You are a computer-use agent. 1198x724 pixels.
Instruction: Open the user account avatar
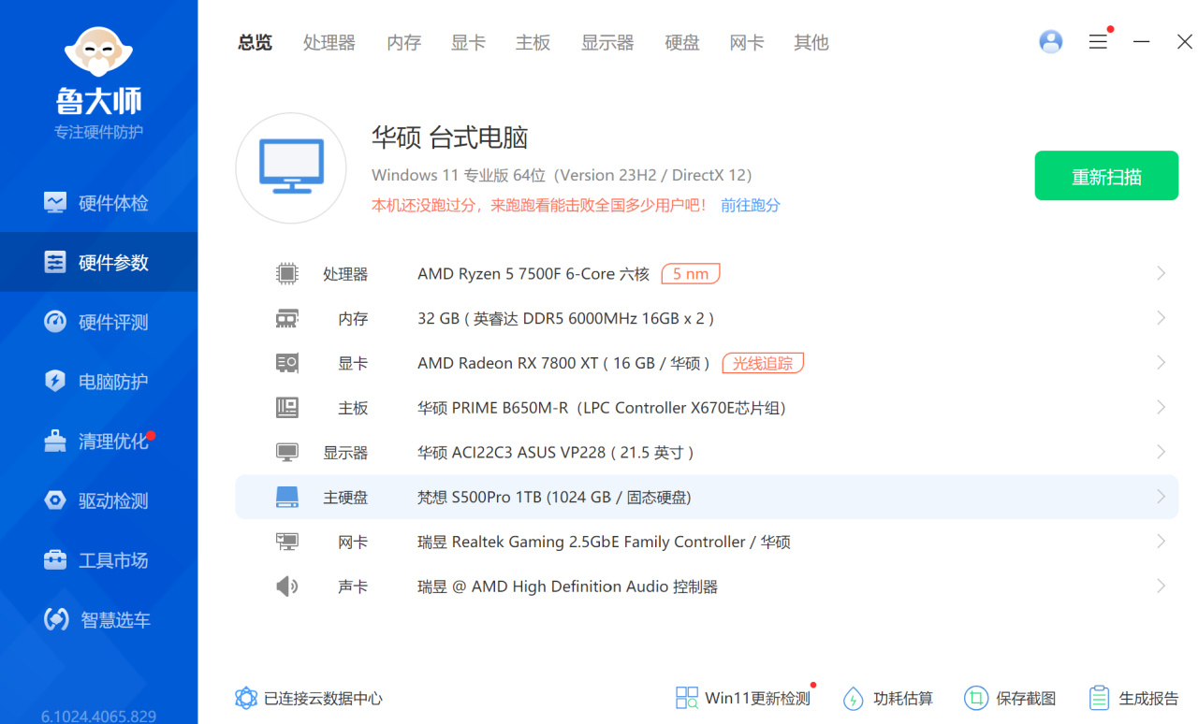[x=1051, y=42]
